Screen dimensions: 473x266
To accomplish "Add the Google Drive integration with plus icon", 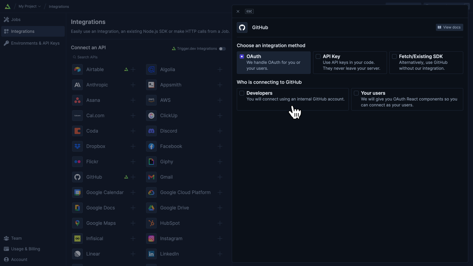I will [220, 208].
